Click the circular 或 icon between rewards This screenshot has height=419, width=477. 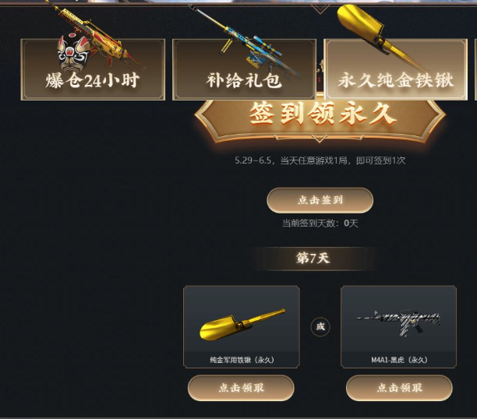coord(320,327)
